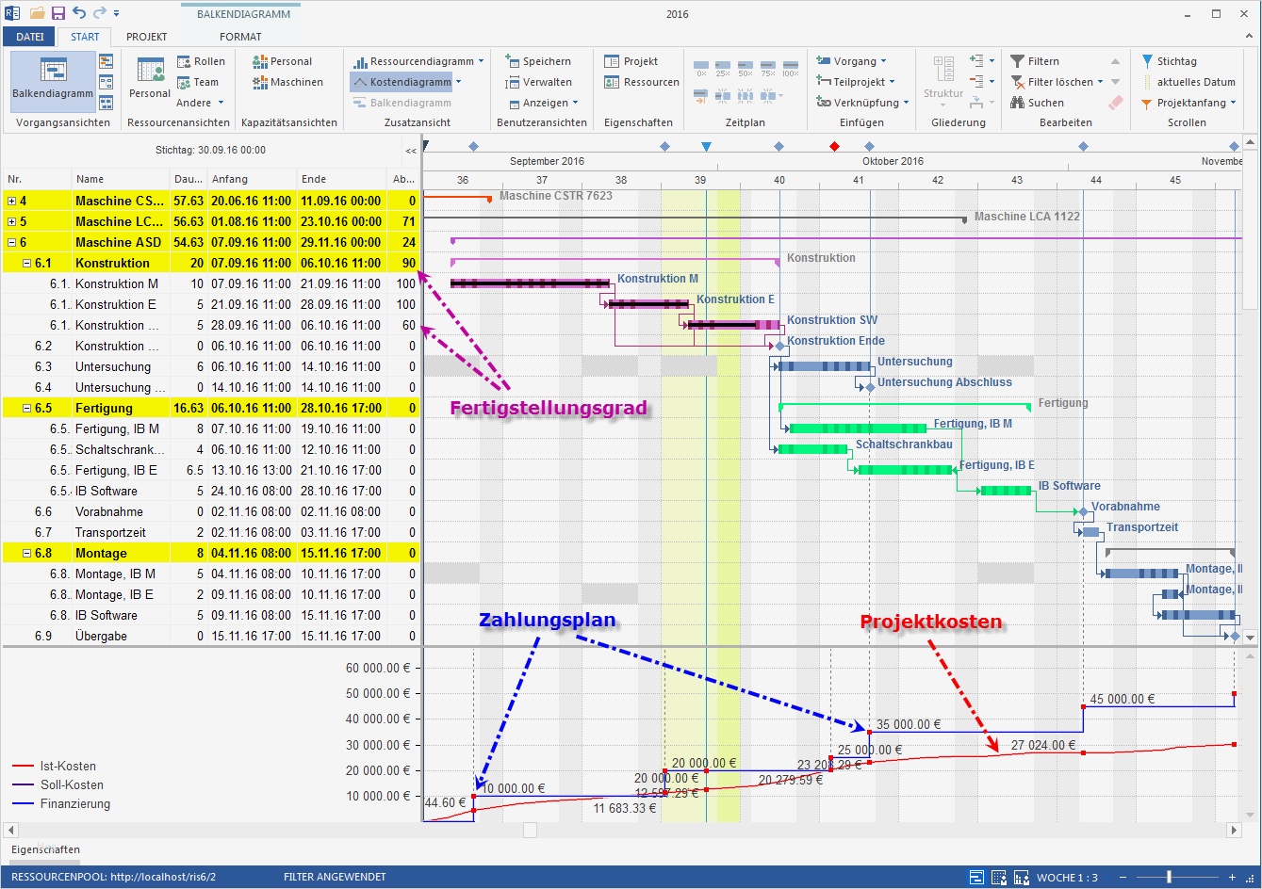Open Maschinen capacity view
Viewport: 1262px width, 889px height.
pyautogui.click(x=288, y=82)
